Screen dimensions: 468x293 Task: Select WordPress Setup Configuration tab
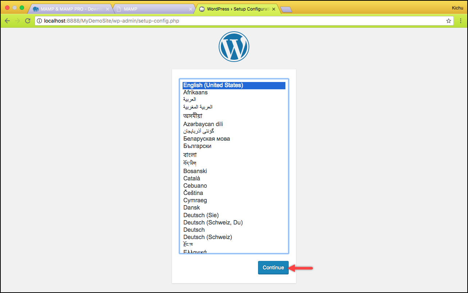(x=237, y=9)
